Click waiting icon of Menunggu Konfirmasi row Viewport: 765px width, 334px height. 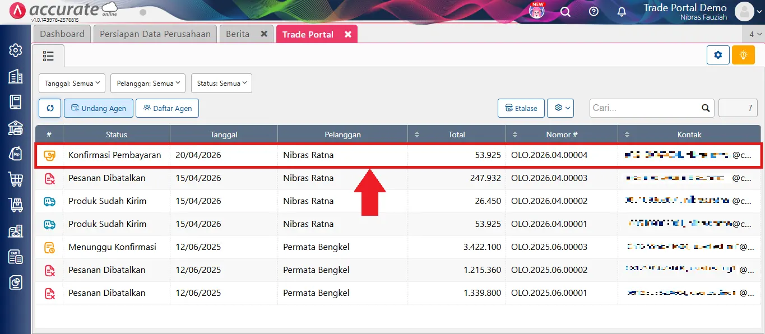point(49,247)
